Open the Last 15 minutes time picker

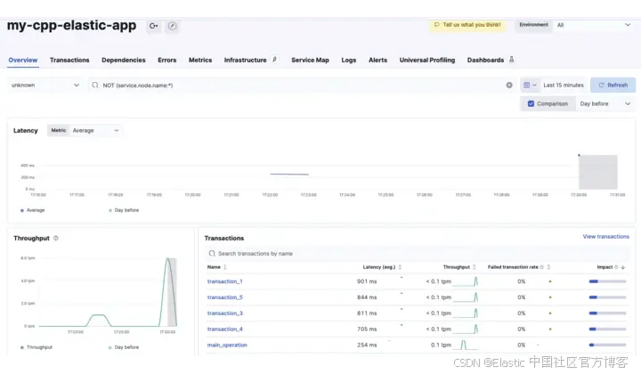coord(564,85)
